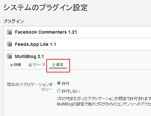Click the 許可しない option label text
This screenshot has width=151, height=116.
(x=71, y=91)
